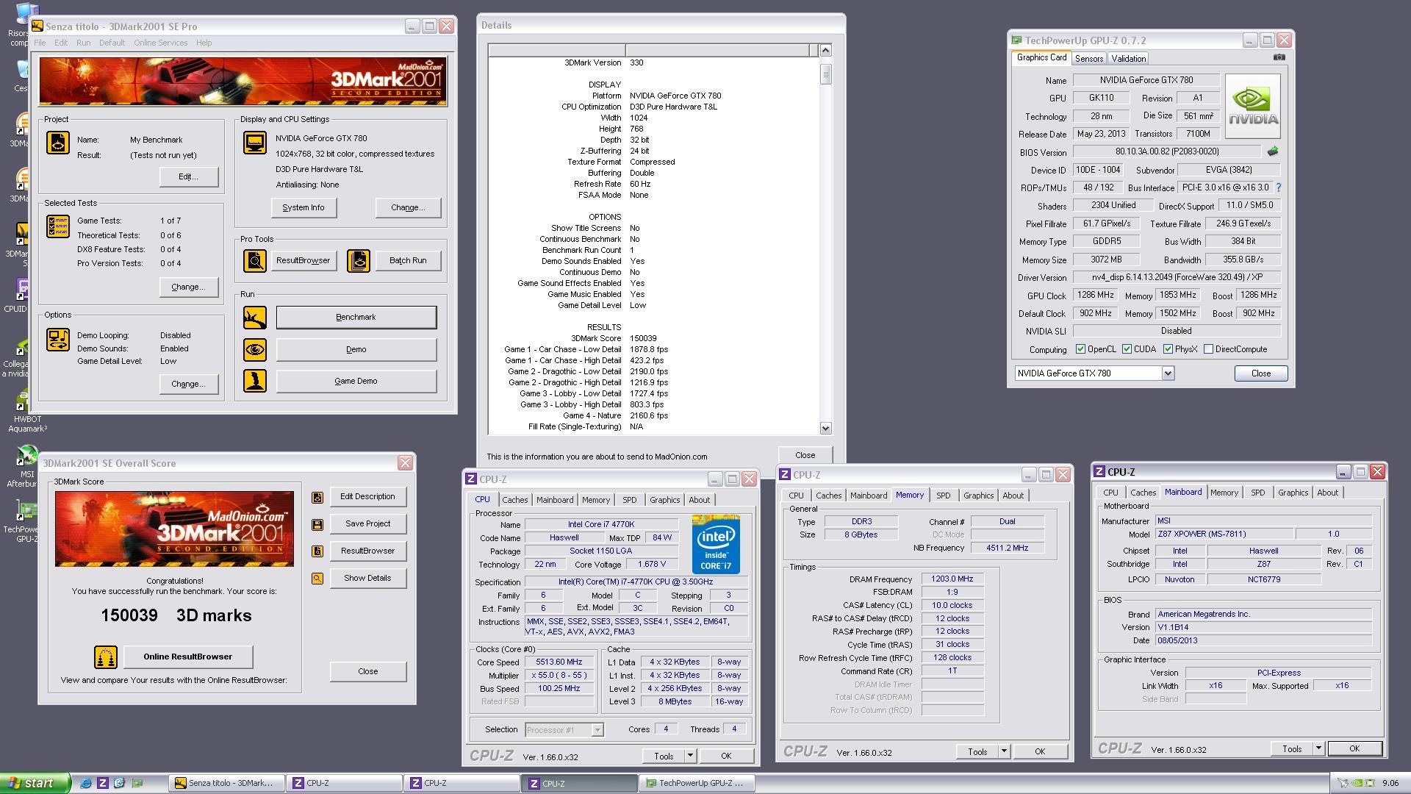Click the GPU-Z screenshot camera icon
This screenshot has height=794, width=1411.
[x=1279, y=57]
